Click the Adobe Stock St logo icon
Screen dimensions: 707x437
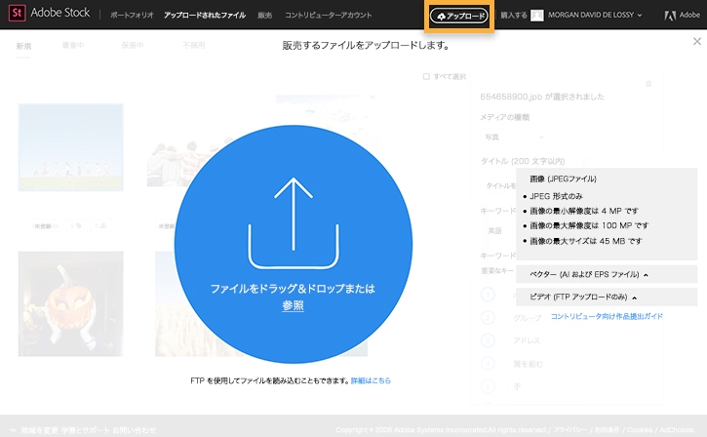18,14
